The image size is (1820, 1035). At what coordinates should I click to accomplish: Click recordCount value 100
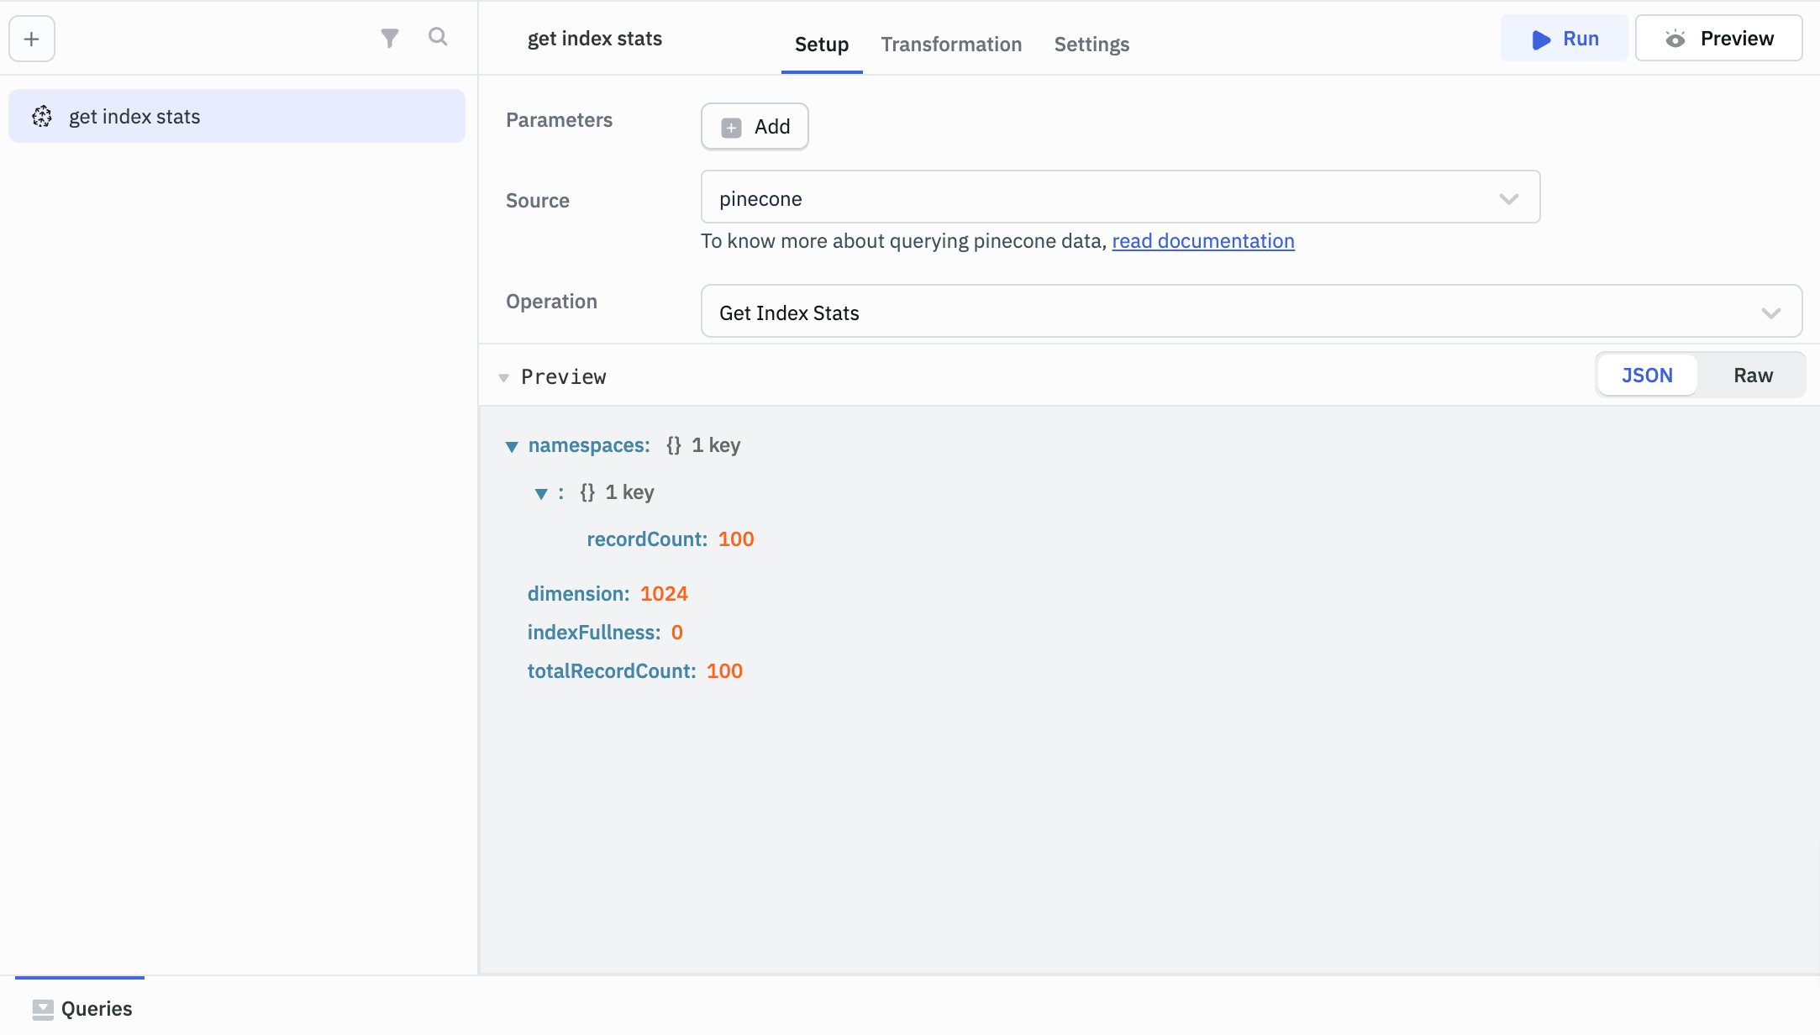tap(735, 539)
